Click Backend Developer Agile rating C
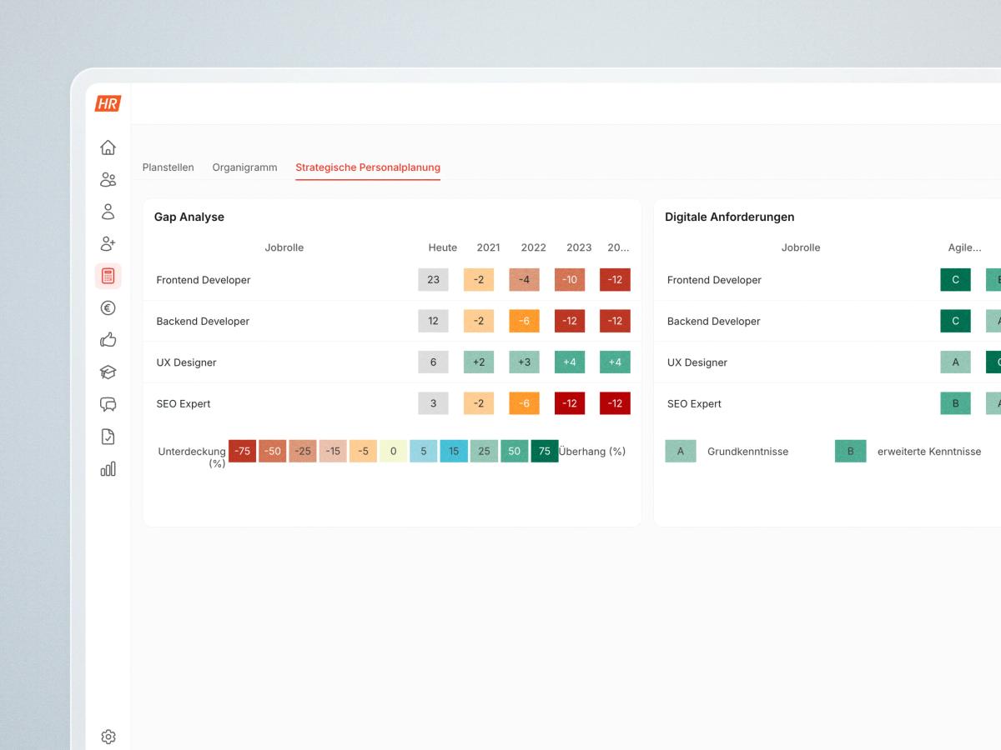The width and height of the screenshot is (1001, 750). [x=955, y=321]
